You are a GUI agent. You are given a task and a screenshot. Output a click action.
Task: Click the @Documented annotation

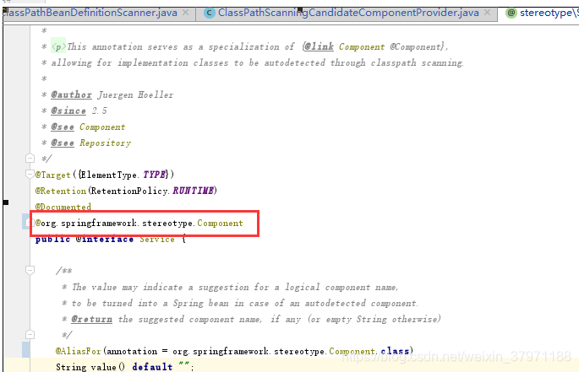[x=63, y=207]
